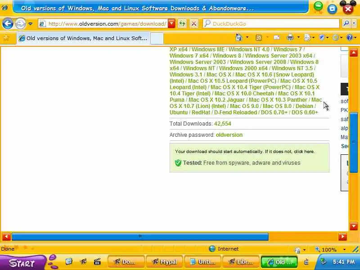This screenshot has height=270, width=360.
Task: Select the archive password 'oldversion' text
Action: (229, 135)
